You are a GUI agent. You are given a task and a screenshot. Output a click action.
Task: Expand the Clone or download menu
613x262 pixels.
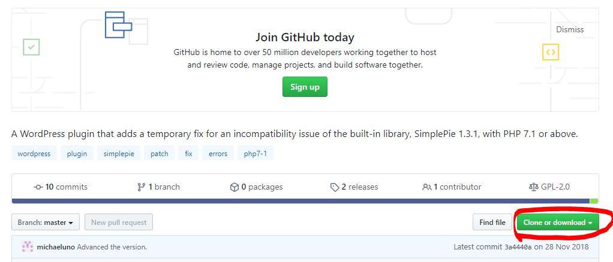pos(558,223)
